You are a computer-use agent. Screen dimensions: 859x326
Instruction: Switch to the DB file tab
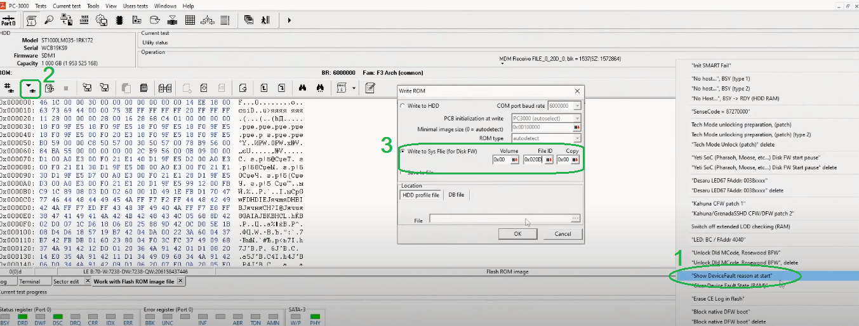pyautogui.click(x=456, y=195)
